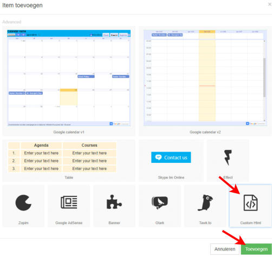Click the scrollbar in calendar v2 preview

click(x=264, y=77)
